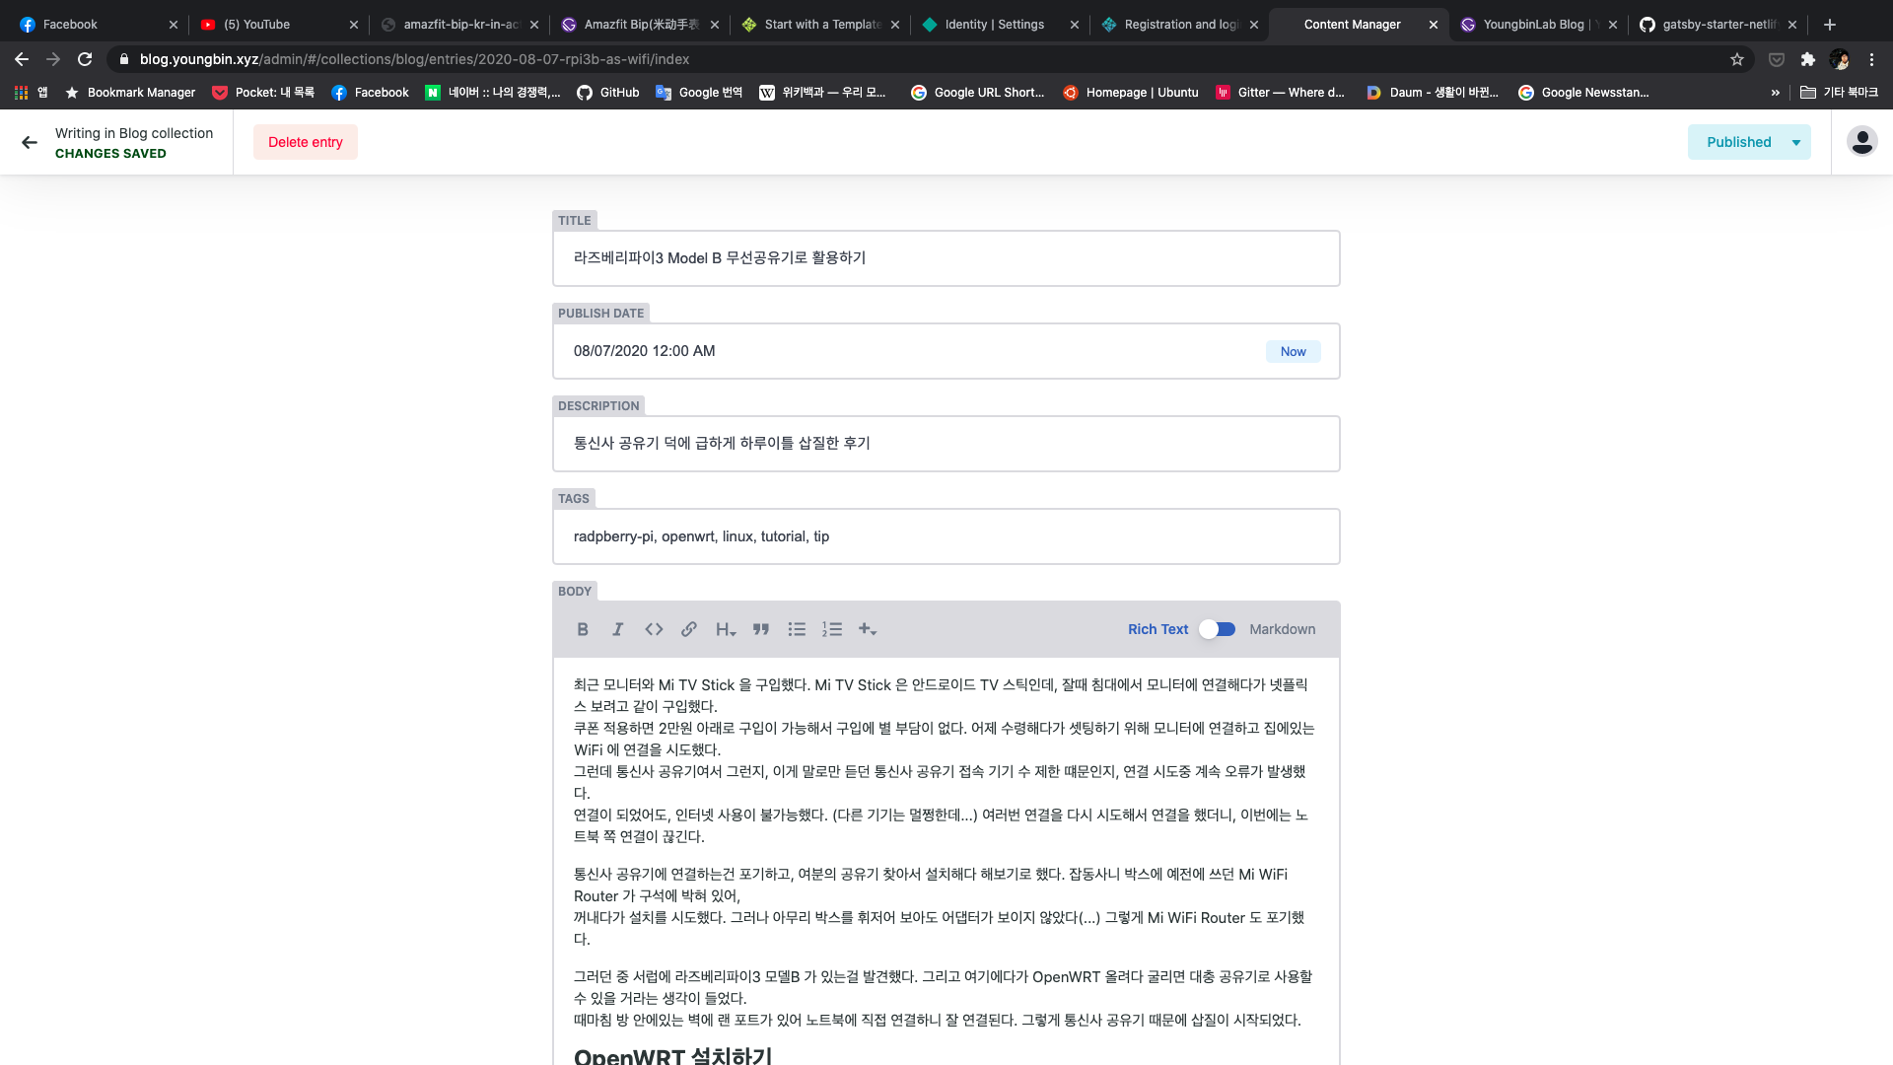Click the Rich Text mode label
The image size is (1893, 1065).
pyautogui.click(x=1157, y=629)
